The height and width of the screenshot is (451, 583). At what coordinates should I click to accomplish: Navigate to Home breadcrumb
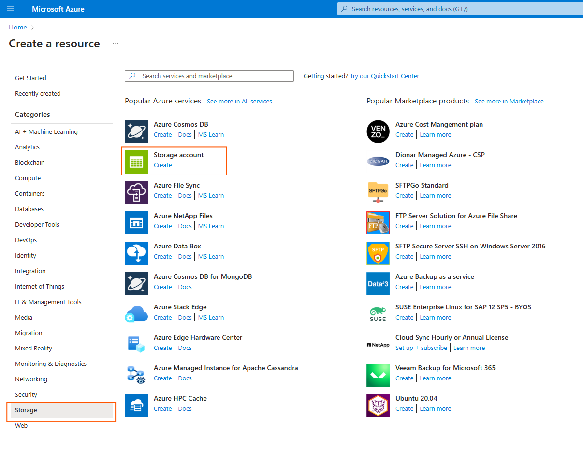pos(18,28)
